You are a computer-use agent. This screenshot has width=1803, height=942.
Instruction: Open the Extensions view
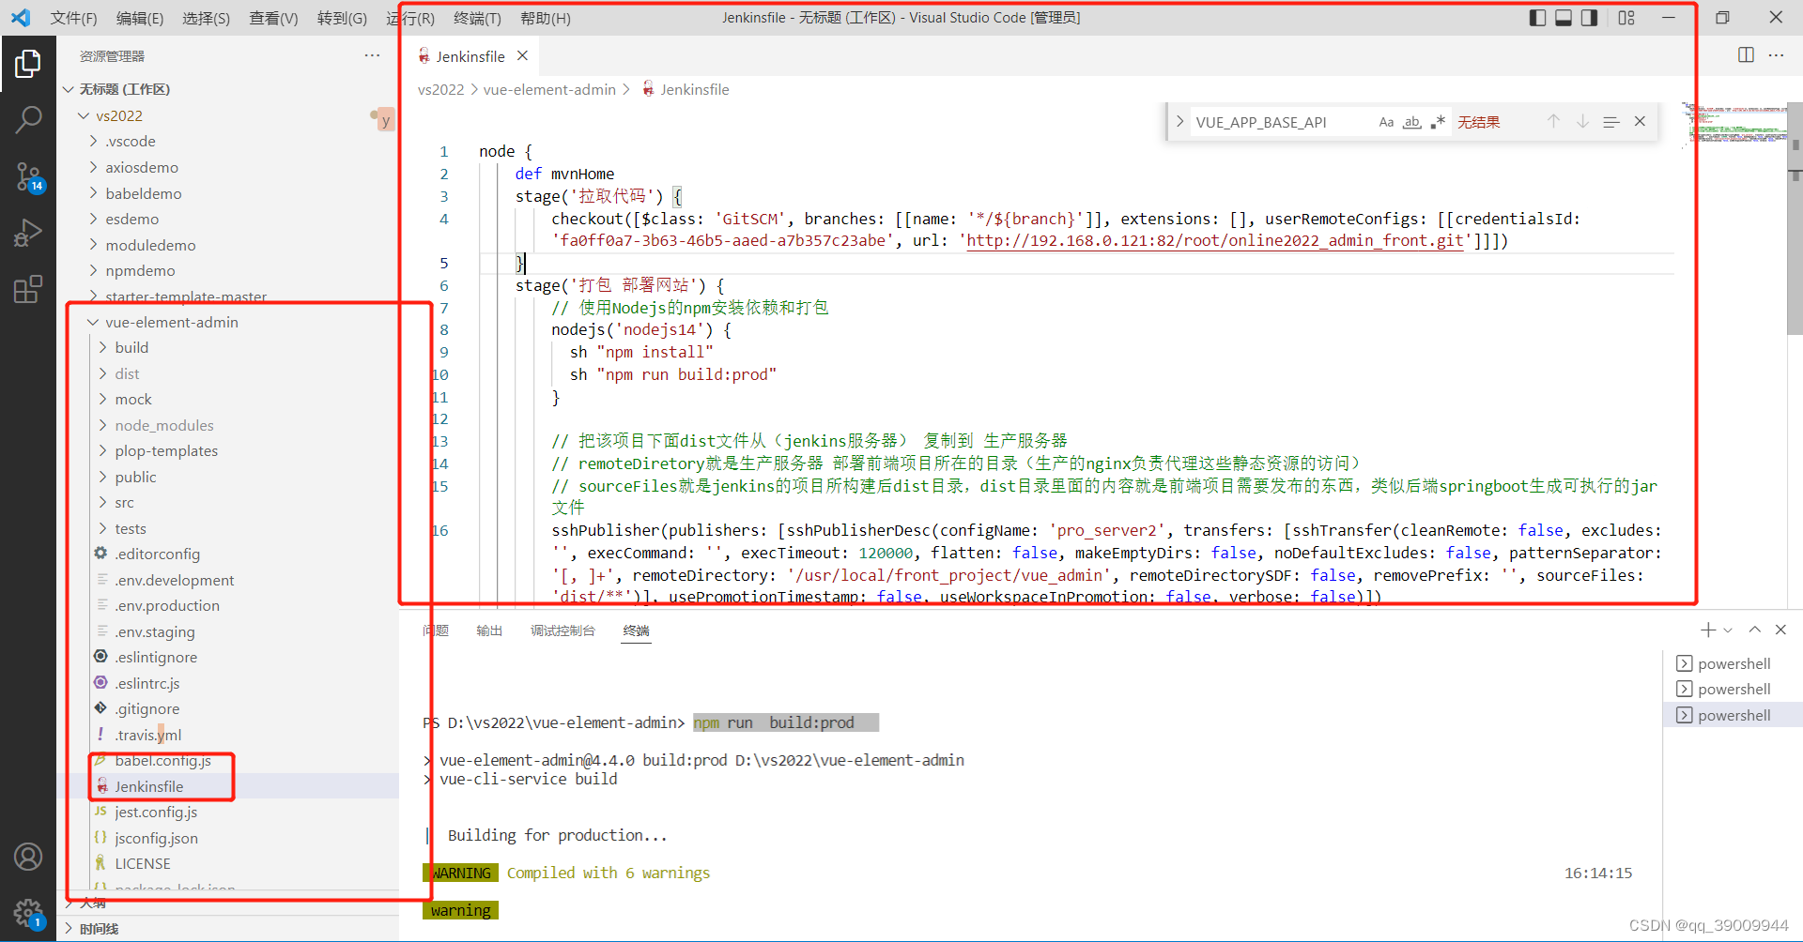(x=28, y=289)
